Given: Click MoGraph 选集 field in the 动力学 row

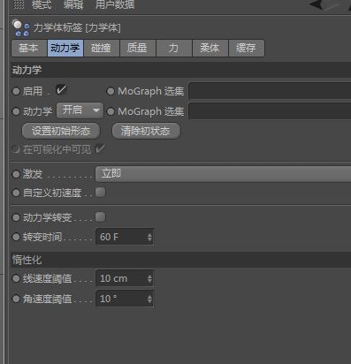Looking at the screenshot, I should click(270, 111).
